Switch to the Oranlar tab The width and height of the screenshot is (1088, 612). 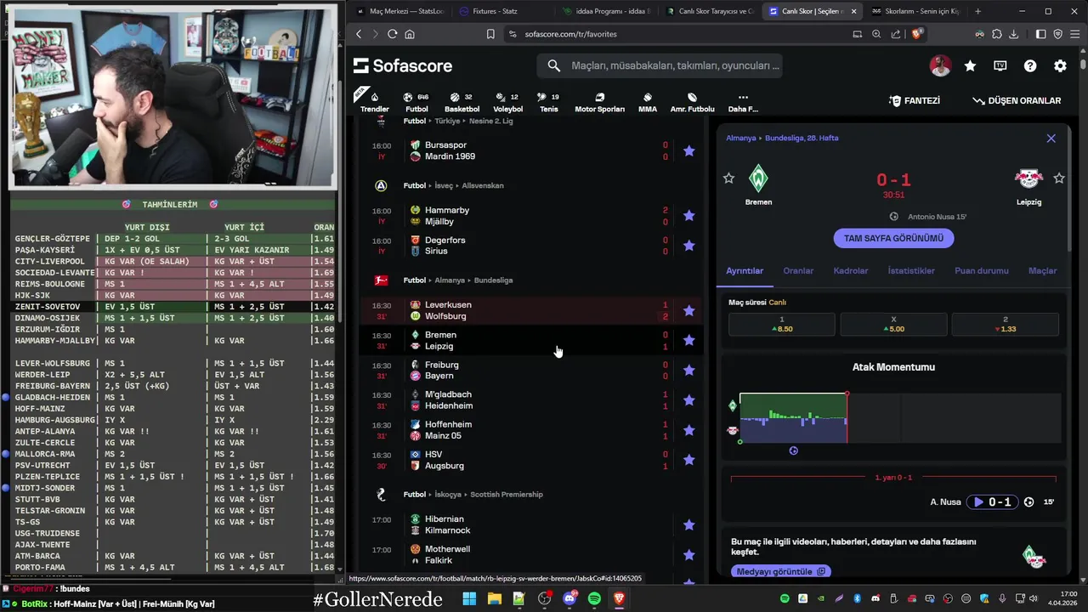pos(798,270)
